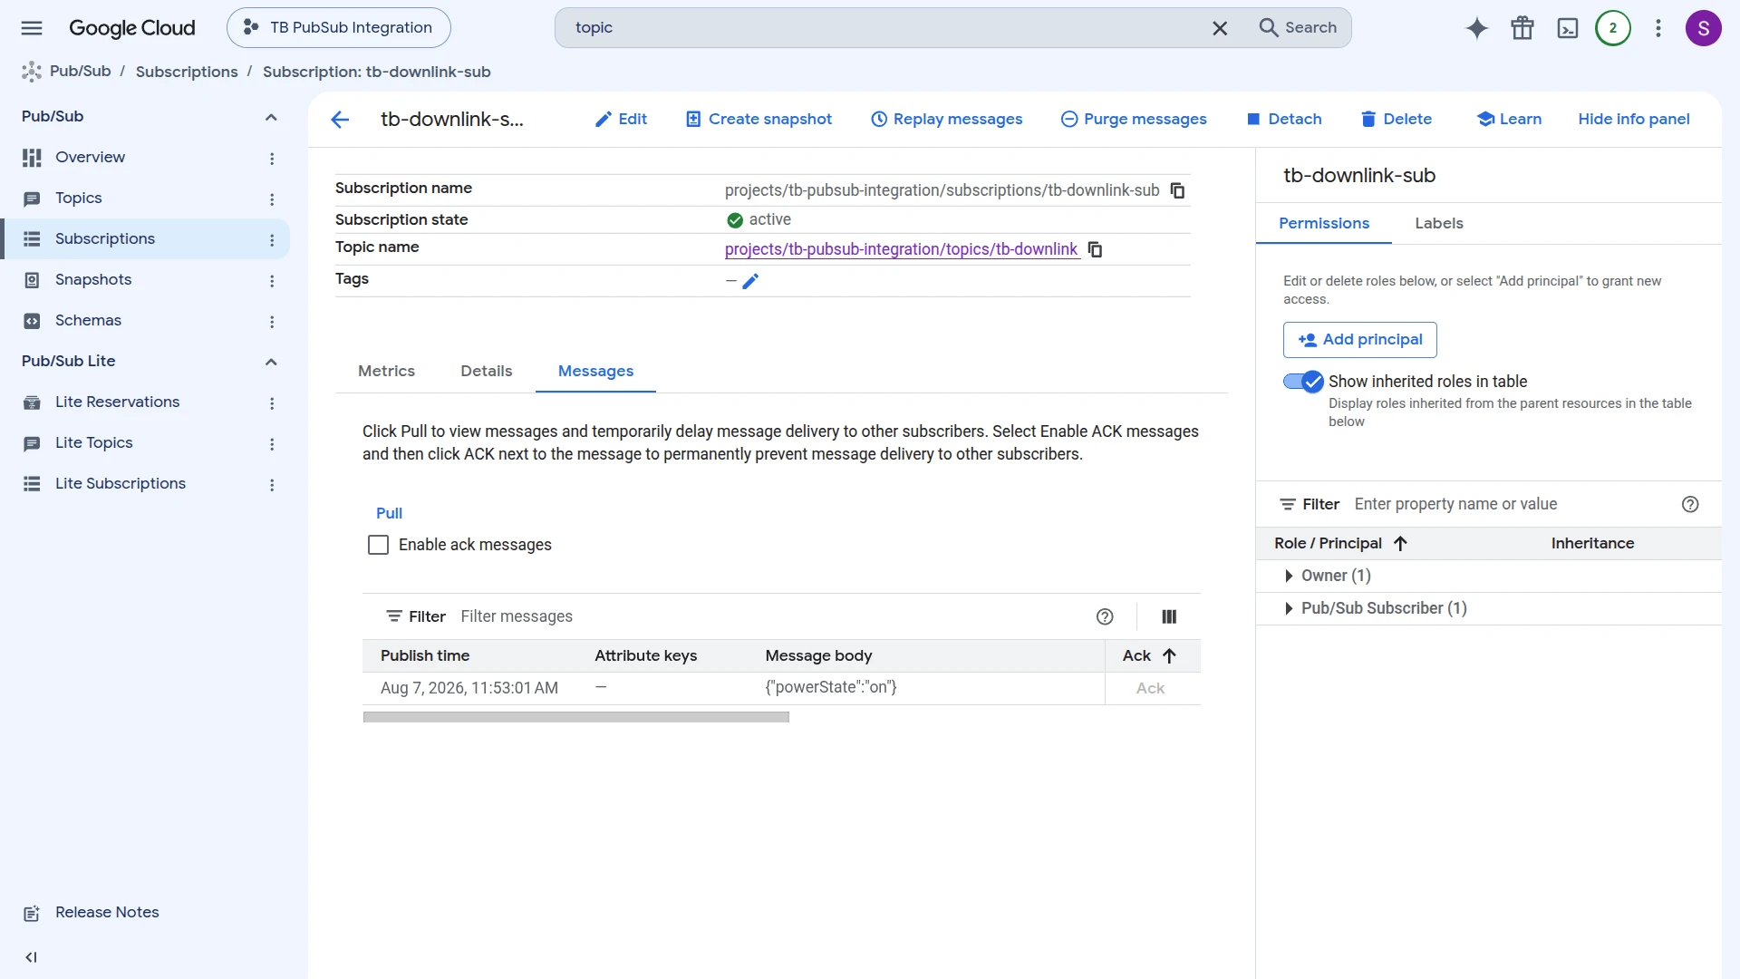Expand the Pub/Sub Subscriber role row
The height and width of the screenshot is (979, 1740).
(1289, 608)
